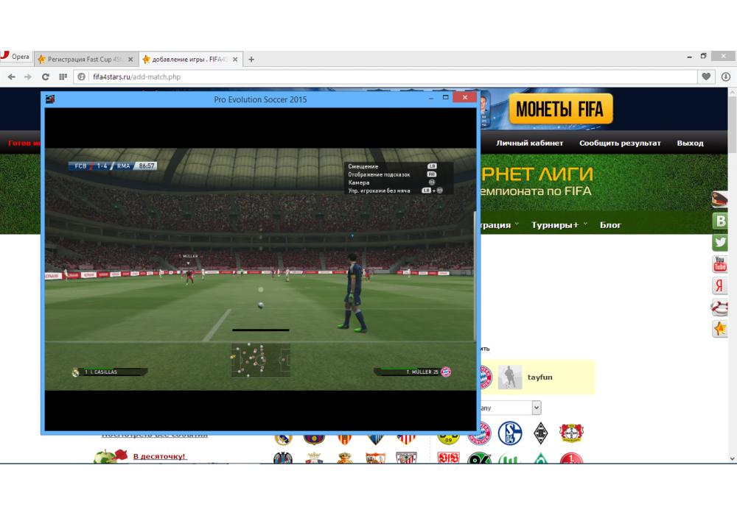Open the country dropdown showing 'any'

pyautogui.click(x=510, y=408)
